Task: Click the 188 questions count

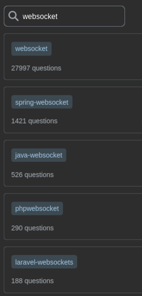Action: (x=33, y=281)
